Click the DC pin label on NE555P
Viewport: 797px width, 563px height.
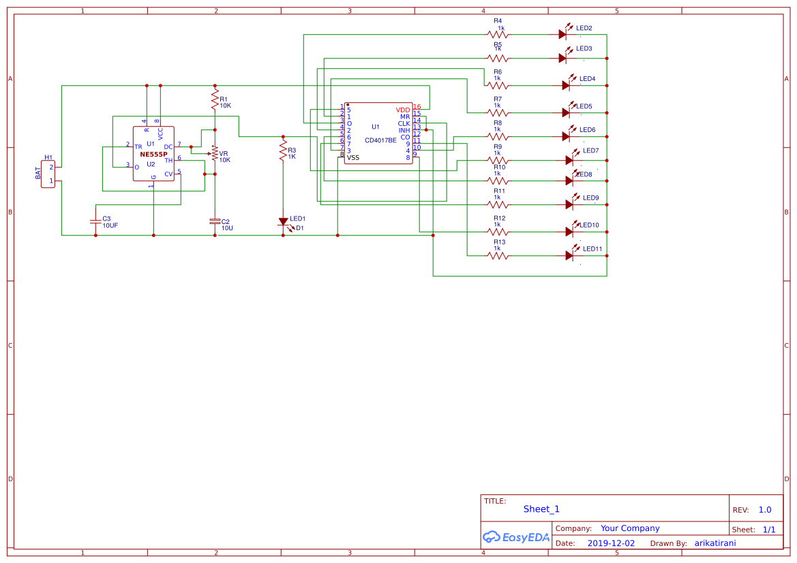(168, 147)
